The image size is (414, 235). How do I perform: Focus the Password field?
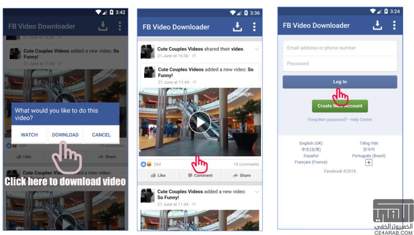coord(340,64)
